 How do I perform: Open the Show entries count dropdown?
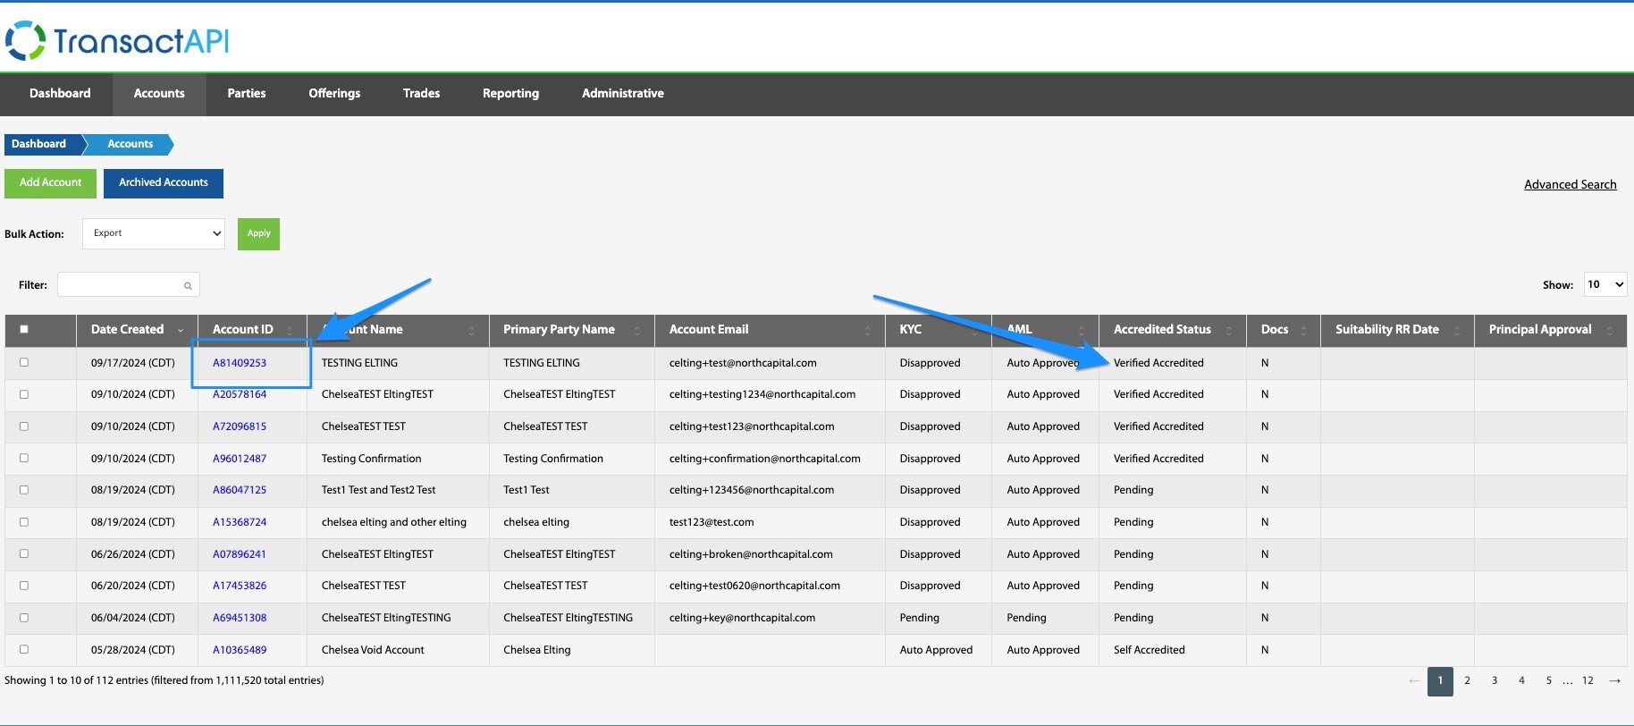coord(1605,284)
